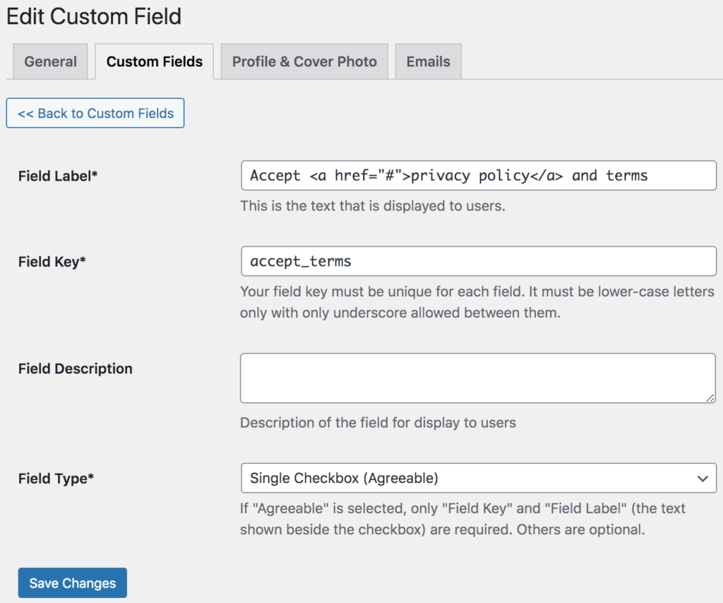Click the 'Field Description' label text
This screenshot has height=603, width=723.
pos(75,369)
